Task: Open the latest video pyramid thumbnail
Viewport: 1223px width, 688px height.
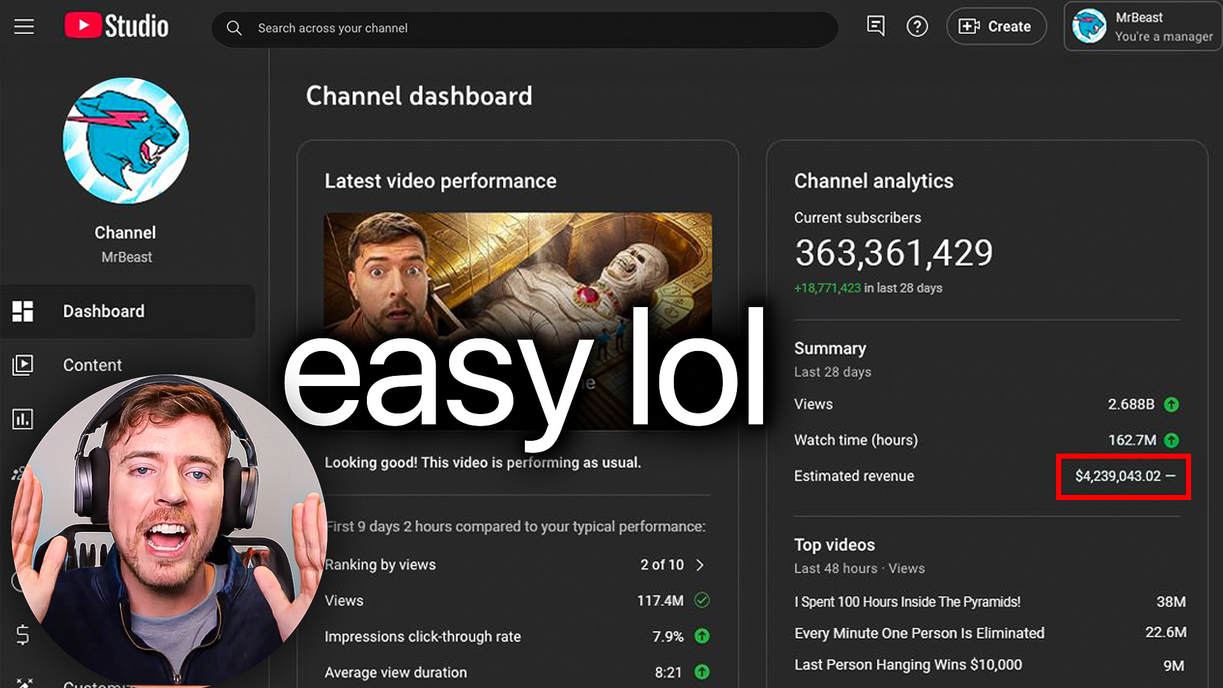Action: pos(517,268)
